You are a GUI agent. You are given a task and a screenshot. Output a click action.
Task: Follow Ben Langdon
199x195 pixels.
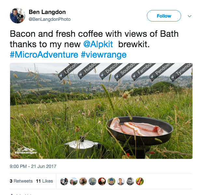[164, 16]
